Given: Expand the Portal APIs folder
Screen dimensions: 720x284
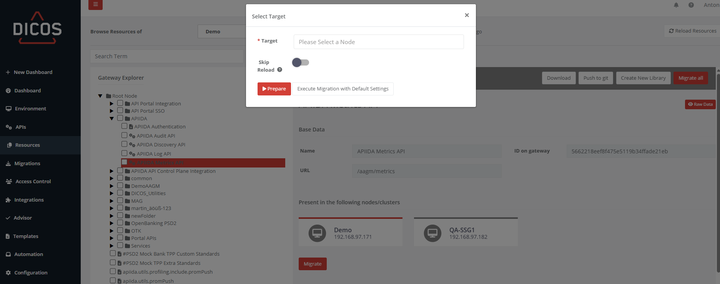Looking at the screenshot, I should [x=111, y=238].
